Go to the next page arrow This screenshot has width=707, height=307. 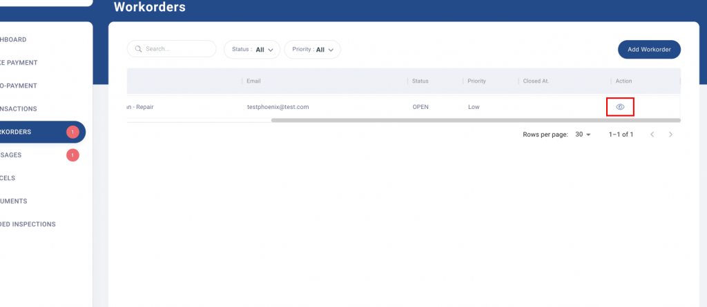pyautogui.click(x=670, y=135)
